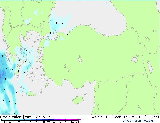Click the "0.5" legend scale label
The height and width of the screenshot is (123, 160).
point(9,122)
